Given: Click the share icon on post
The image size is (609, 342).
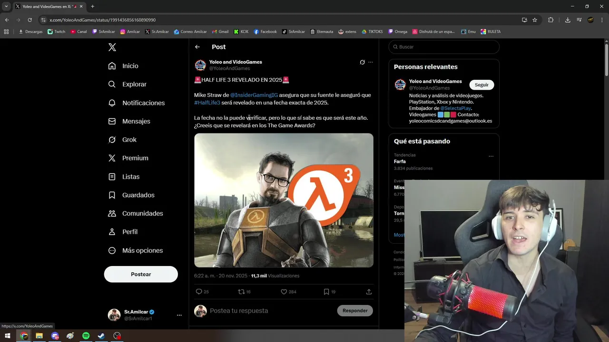Looking at the screenshot, I should click(369, 292).
